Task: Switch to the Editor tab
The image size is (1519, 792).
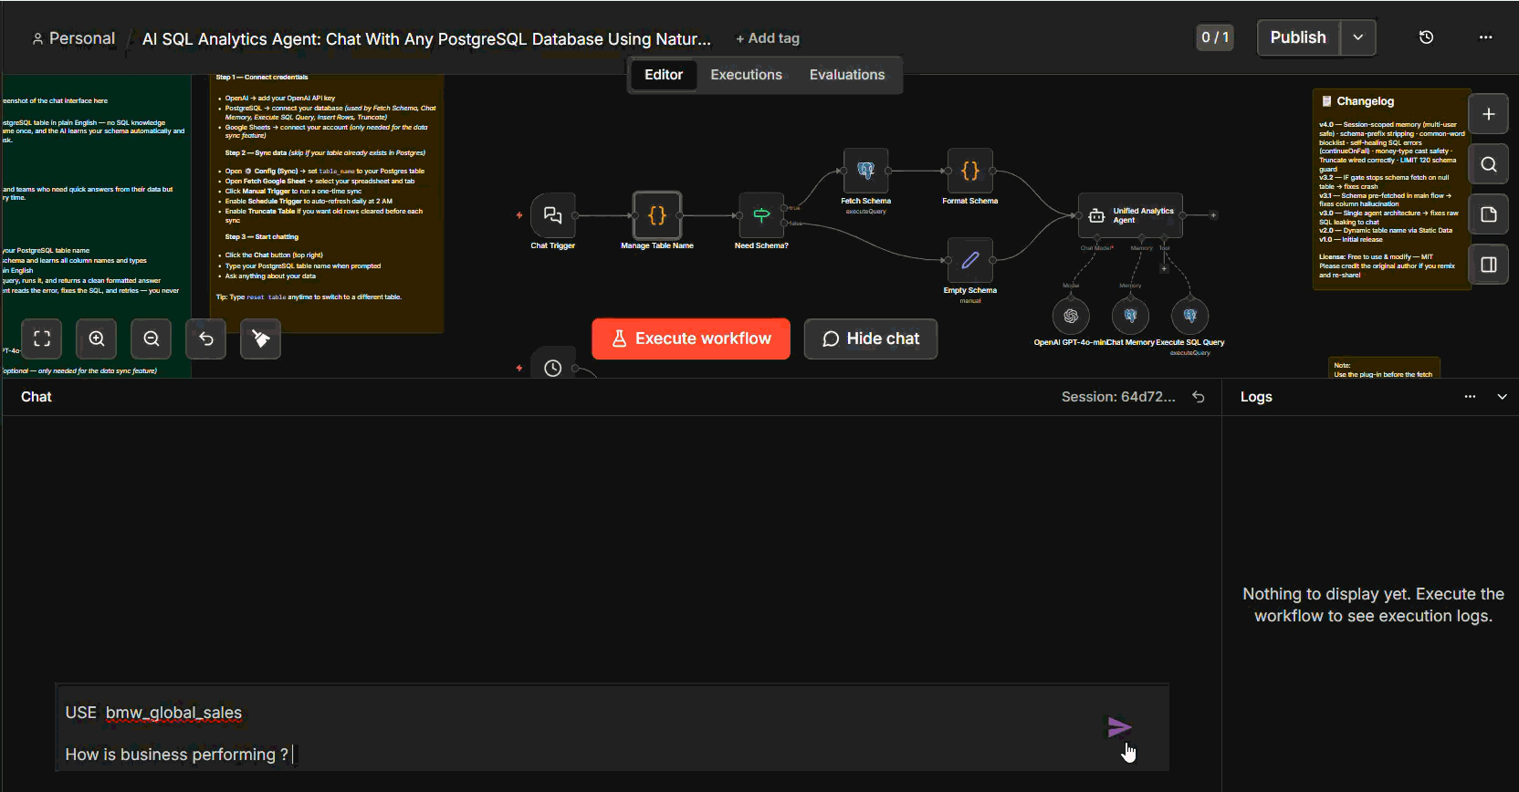Action: click(x=664, y=75)
